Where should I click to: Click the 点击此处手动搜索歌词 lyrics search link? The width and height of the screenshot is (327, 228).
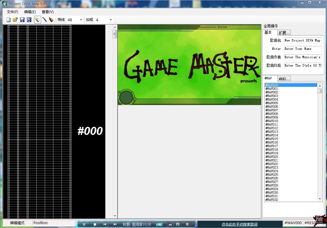click(239, 224)
